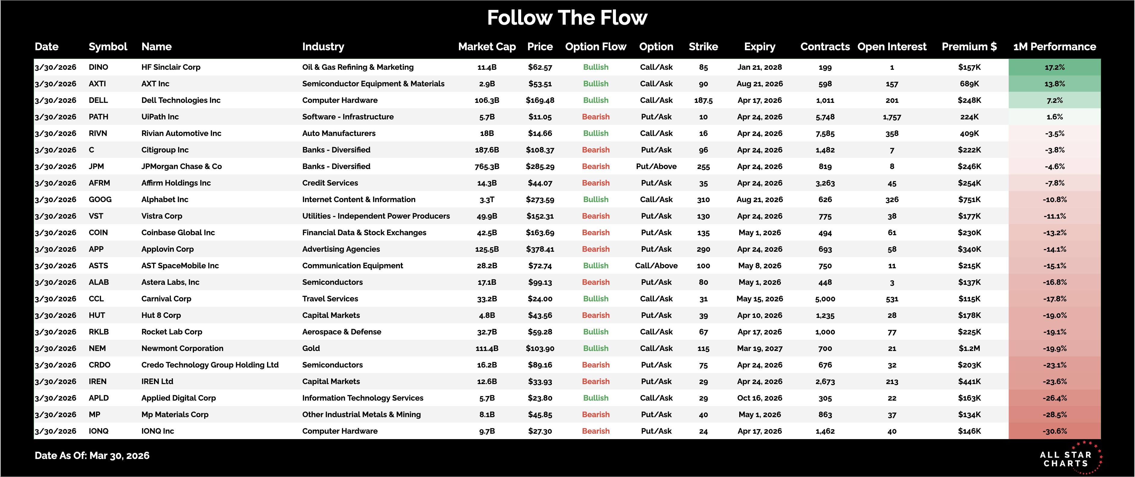Click the Dell Technologies Inc name

click(x=181, y=100)
